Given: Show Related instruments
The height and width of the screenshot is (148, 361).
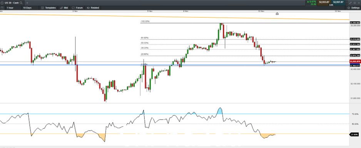Looking at the screenshot, I should [x=93, y=8].
